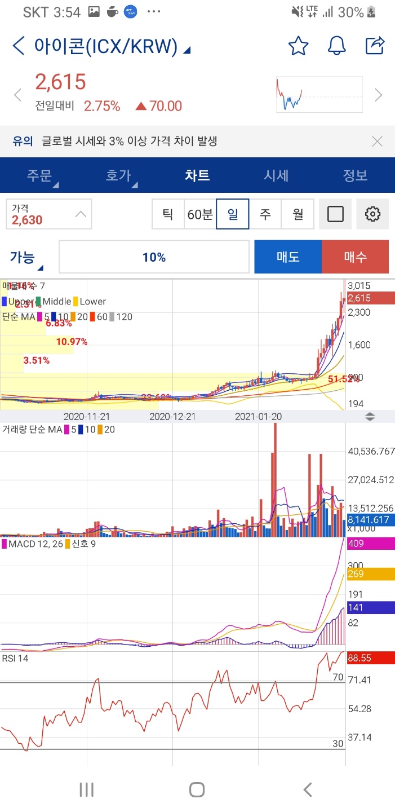Screen dimensions: 395x812
Task: Click the Upper Middle Lower Bollinger legend
Action: pyautogui.click(x=54, y=302)
